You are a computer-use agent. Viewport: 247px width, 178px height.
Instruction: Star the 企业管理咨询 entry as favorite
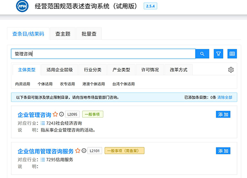(x=55, y=114)
